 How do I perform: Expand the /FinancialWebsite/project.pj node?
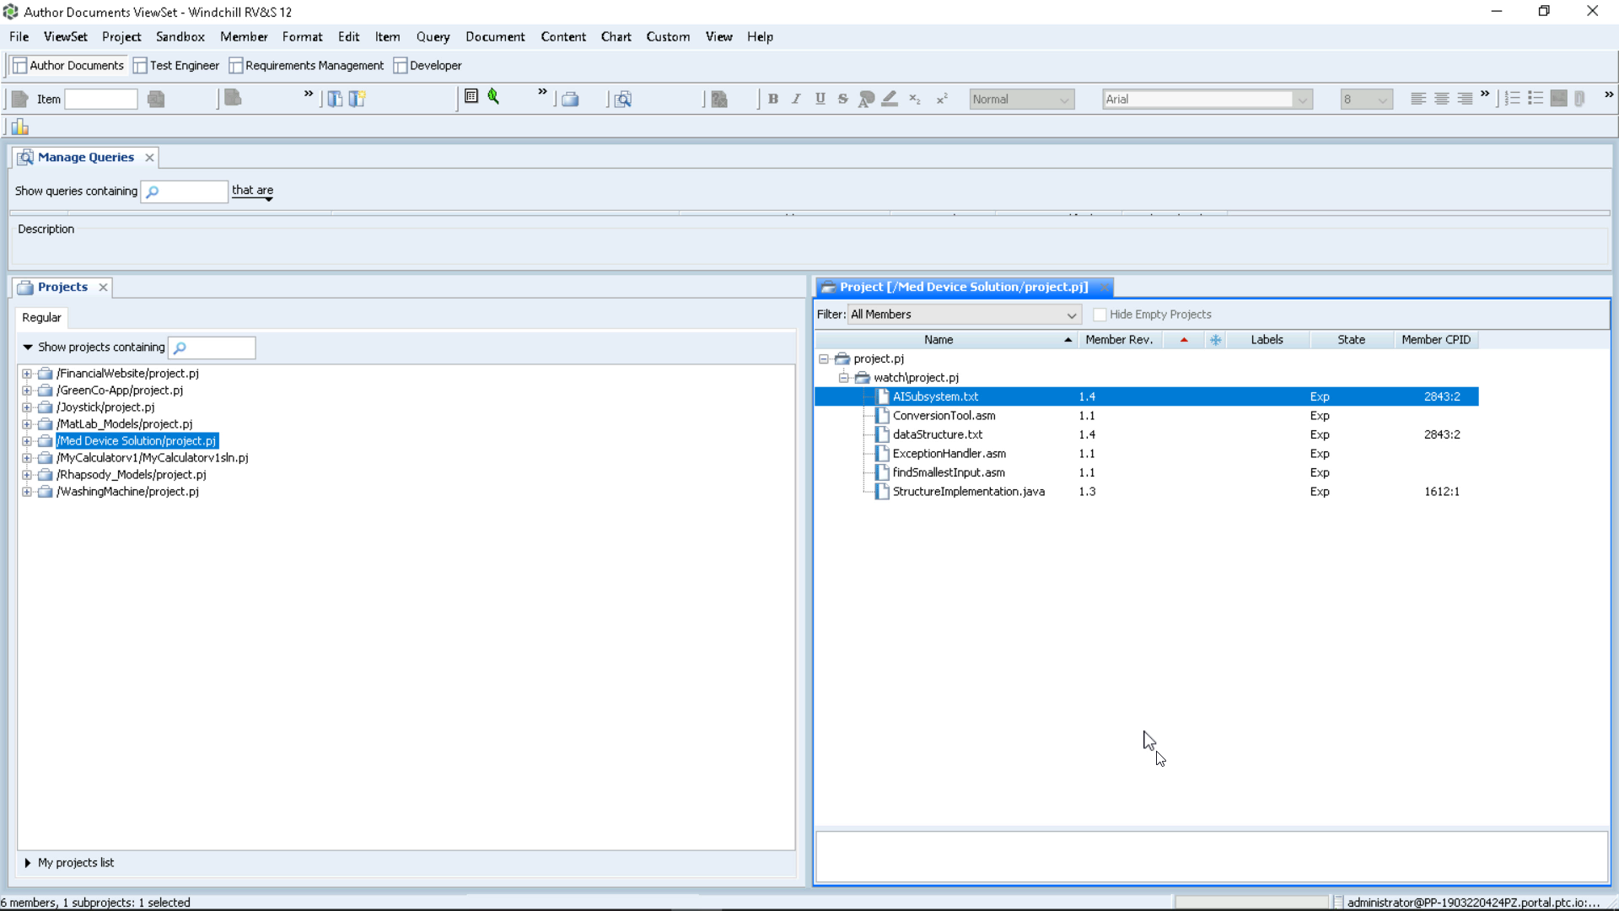[x=27, y=374]
